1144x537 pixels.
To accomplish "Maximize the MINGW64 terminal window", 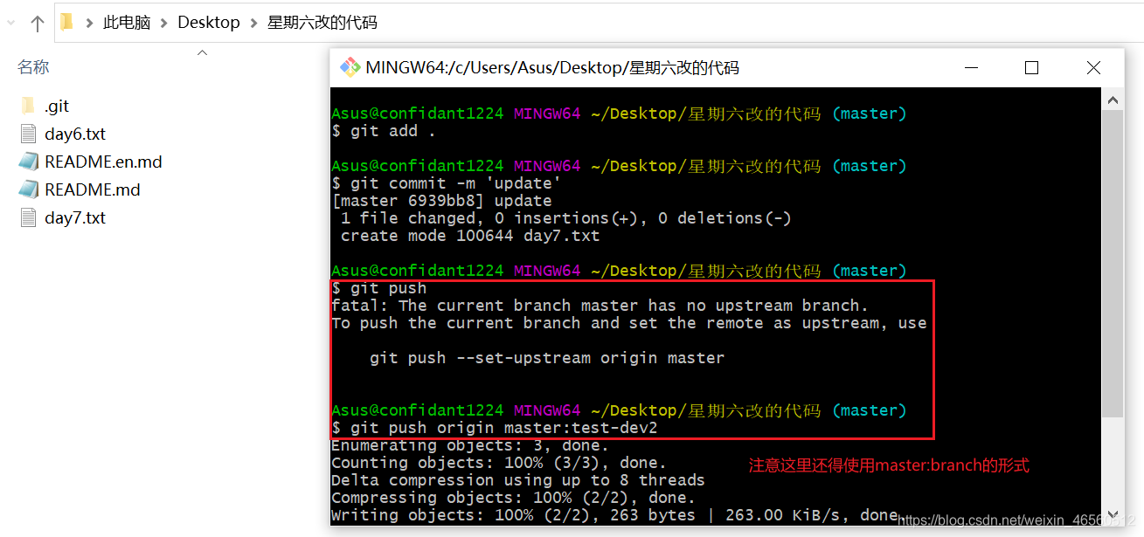I will coord(1031,67).
